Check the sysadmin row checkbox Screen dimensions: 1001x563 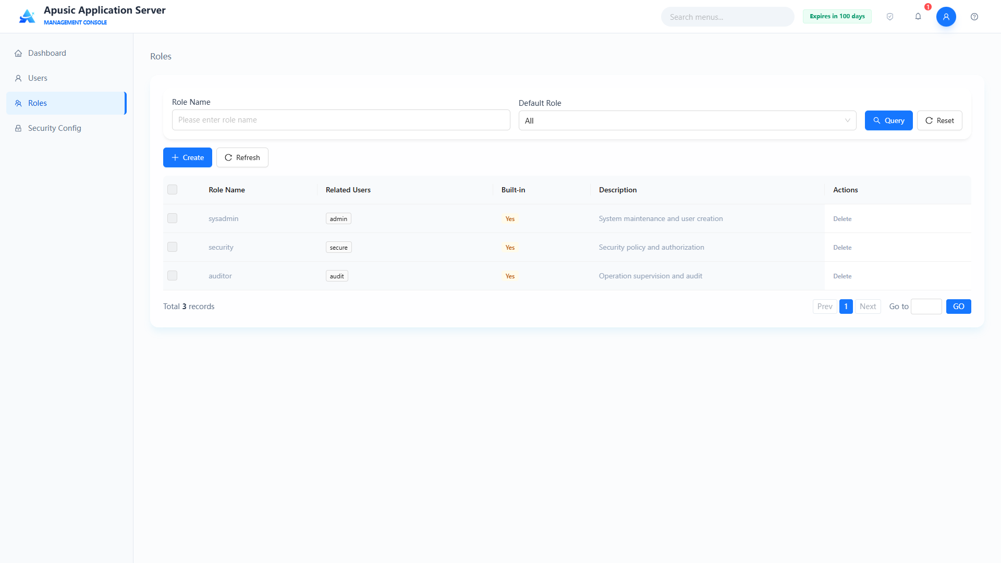pyautogui.click(x=172, y=218)
